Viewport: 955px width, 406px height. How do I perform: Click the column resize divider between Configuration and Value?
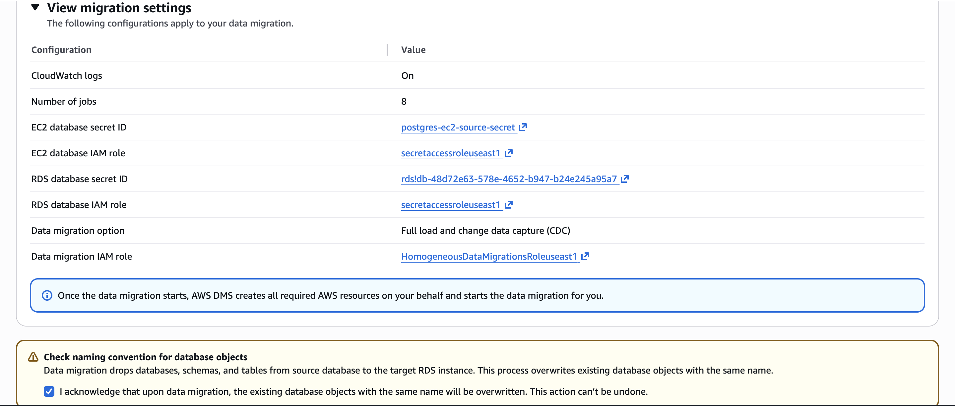(x=387, y=50)
